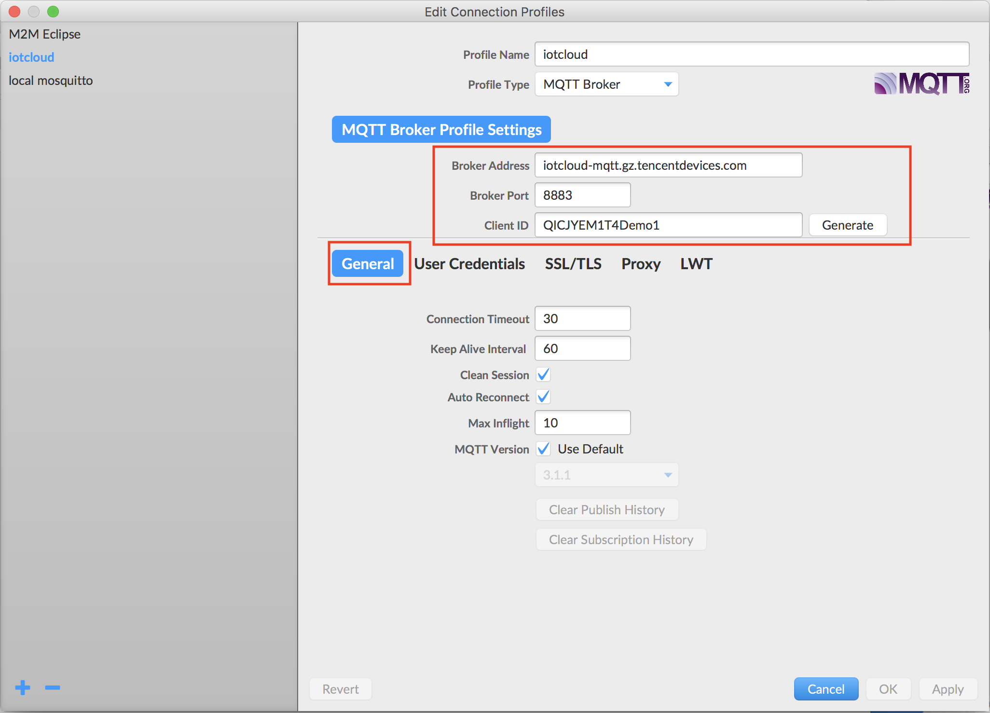
Task: Disable the Clean Session option
Action: (543, 374)
